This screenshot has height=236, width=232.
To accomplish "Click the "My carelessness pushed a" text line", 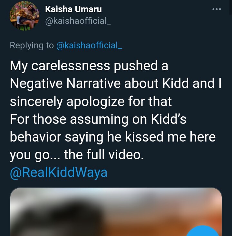I will [x=89, y=66].
